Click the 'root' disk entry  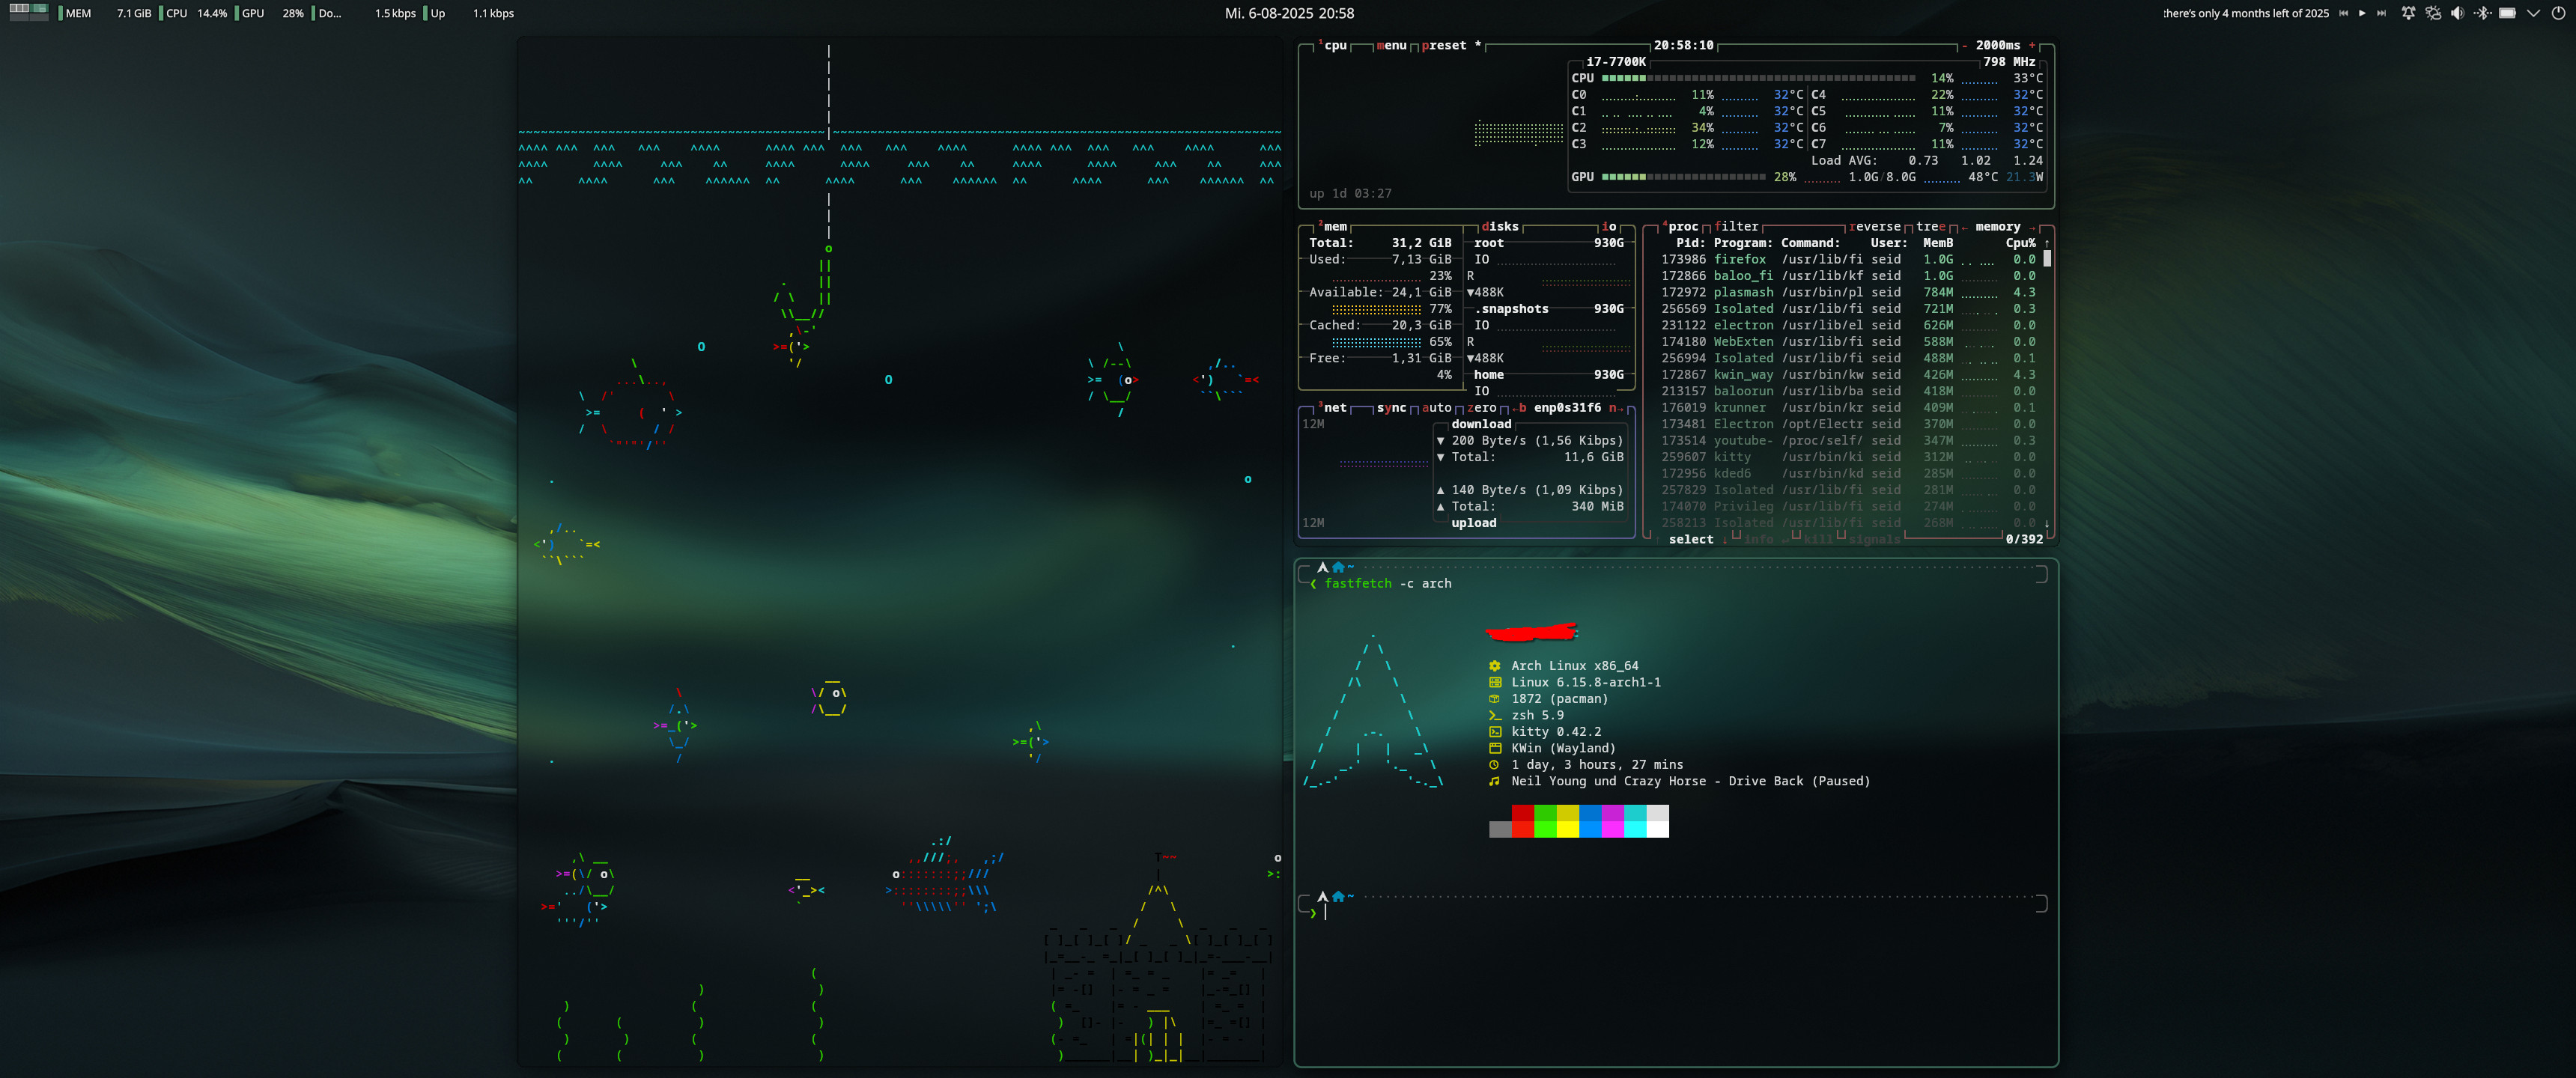coord(1488,242)
